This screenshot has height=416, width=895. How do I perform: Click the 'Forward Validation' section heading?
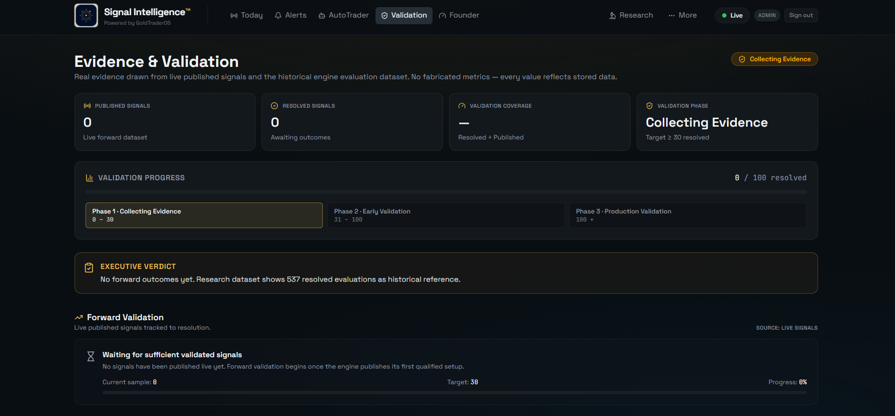click(125, 317)
